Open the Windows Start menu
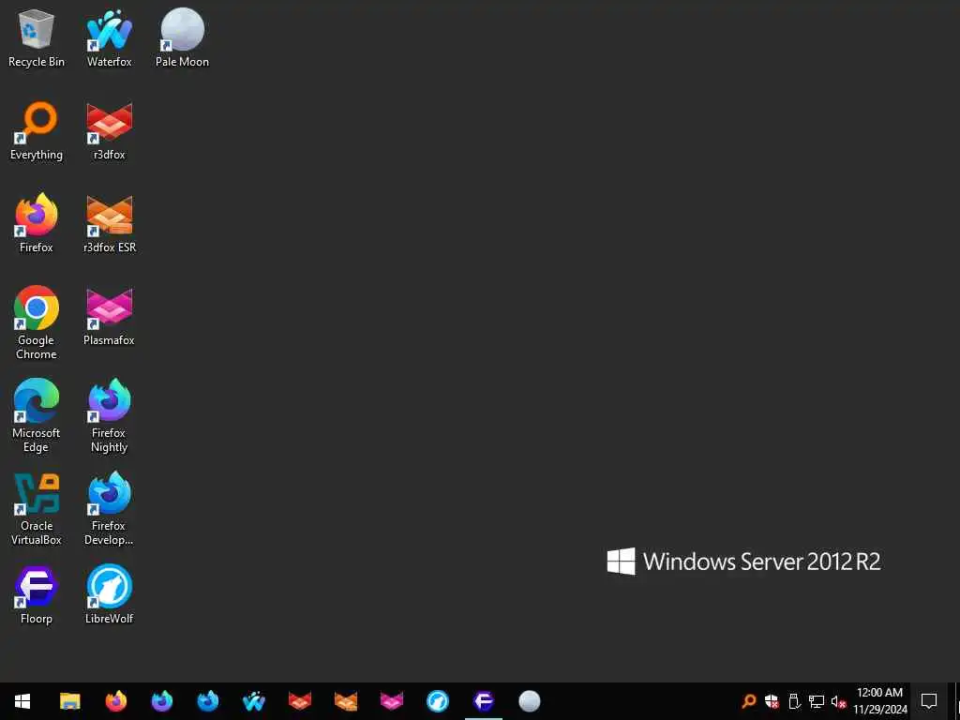Image resolution: width=960 pixels, height=720 pixels. (x=22, y=701)
